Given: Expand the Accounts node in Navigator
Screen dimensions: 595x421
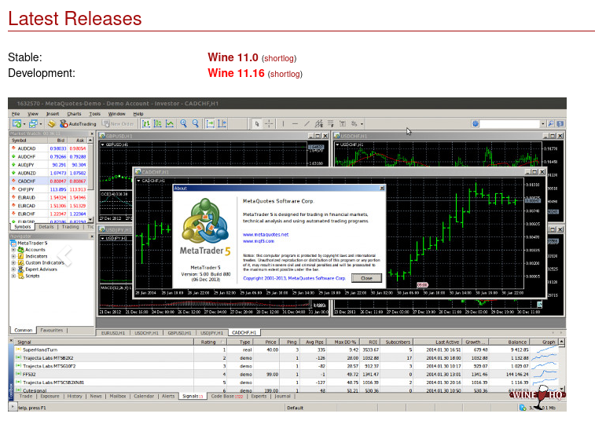Looking at the screenshot, I should (x=13, y=250).
